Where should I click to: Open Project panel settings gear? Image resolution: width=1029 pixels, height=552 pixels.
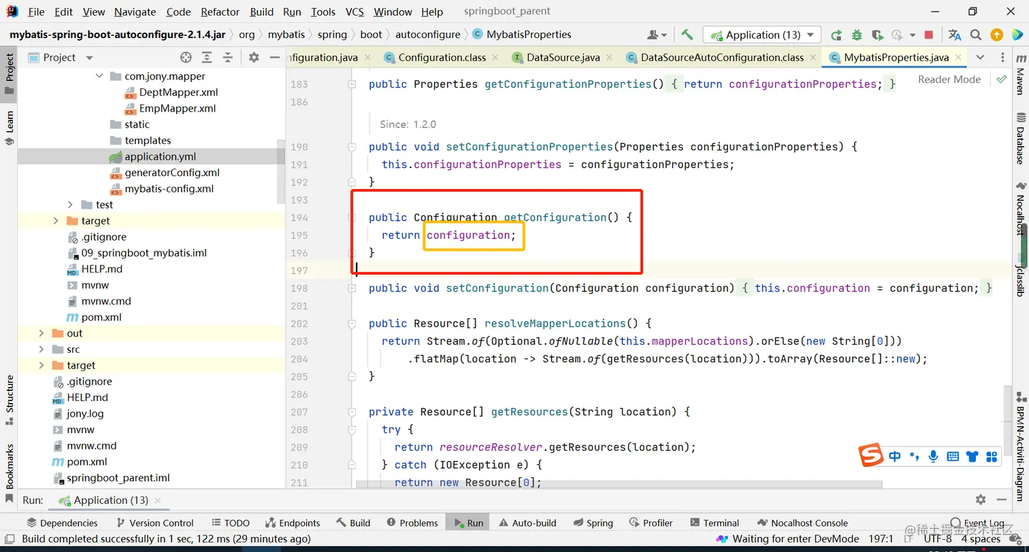[x=254, y=58]
